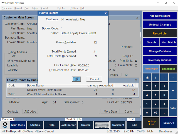Image resolution: width=178 pixels, height=134 pixels.
Task: Toggle the Print Stmts checkbox
Action: (x=136, y=61)
